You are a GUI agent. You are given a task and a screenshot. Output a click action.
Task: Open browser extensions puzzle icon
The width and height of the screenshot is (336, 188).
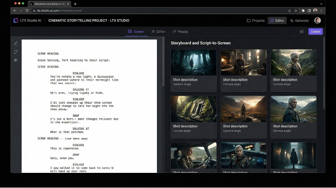[303, 10]
